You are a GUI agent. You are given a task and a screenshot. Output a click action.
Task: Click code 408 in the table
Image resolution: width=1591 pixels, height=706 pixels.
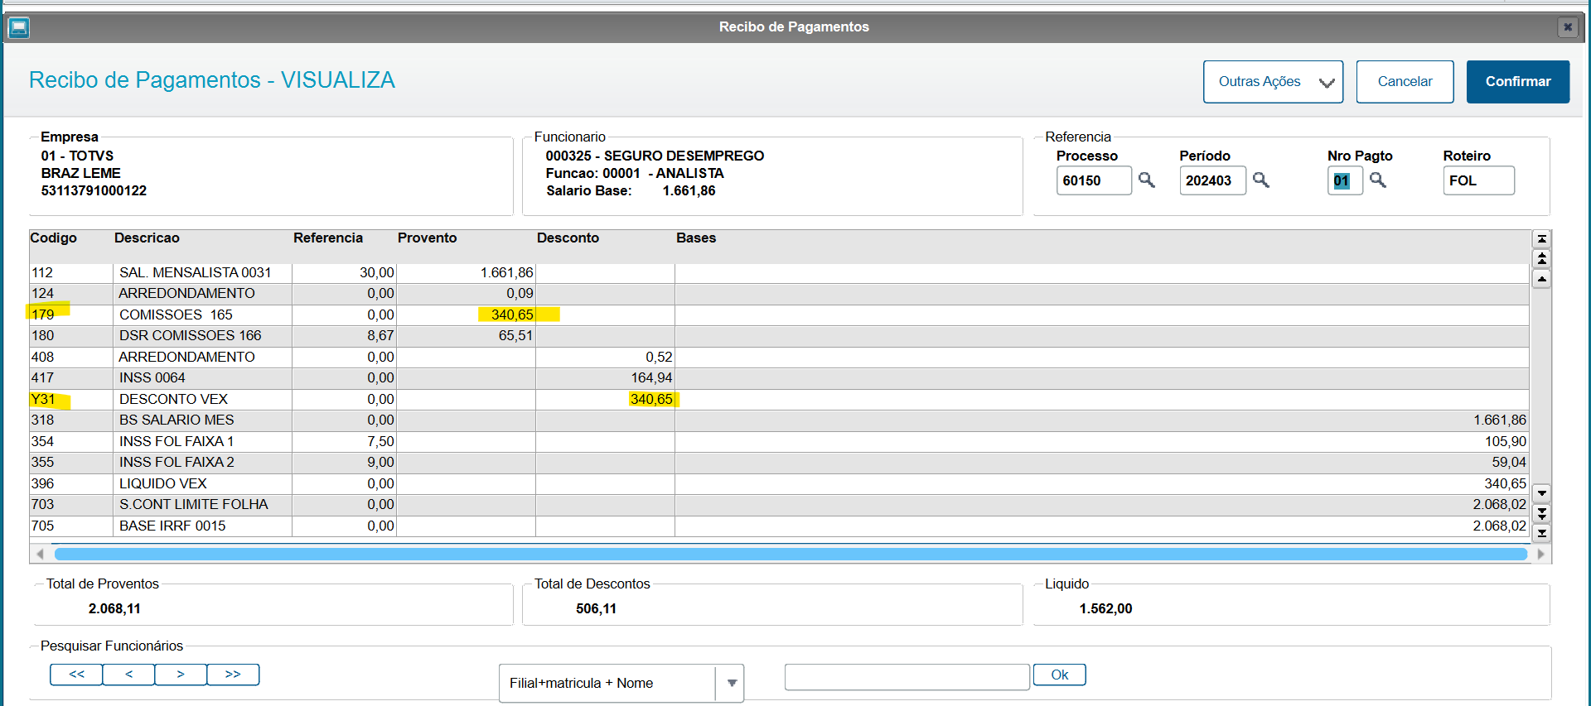tap(42, 357)
